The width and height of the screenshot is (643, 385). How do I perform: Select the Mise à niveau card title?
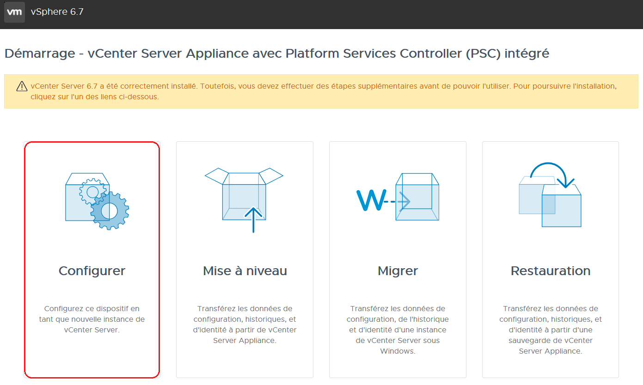pos(245,271)
